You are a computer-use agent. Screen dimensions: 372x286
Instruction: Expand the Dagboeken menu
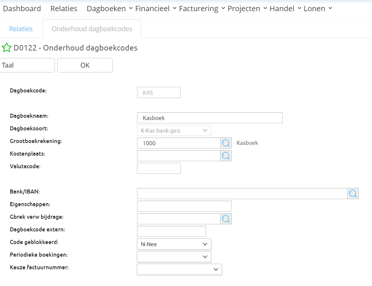pyautogui.click(x=110, y=9)
